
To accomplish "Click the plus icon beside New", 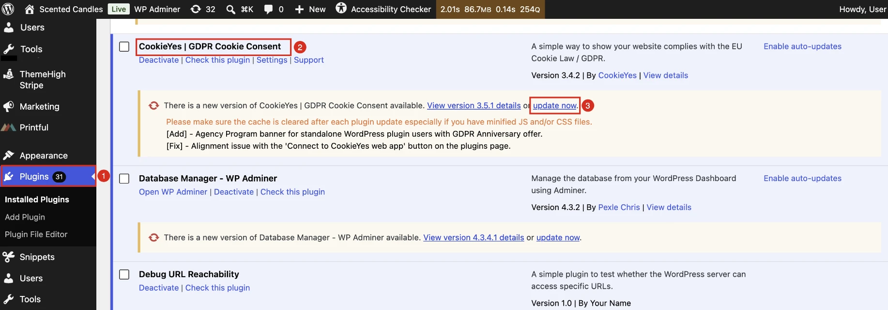I will click(299, 9).
